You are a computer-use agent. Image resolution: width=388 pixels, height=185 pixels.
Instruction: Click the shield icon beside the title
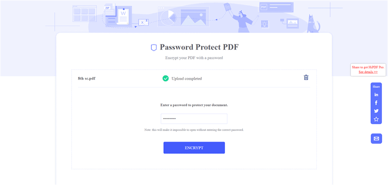click(x=153, y=47)
